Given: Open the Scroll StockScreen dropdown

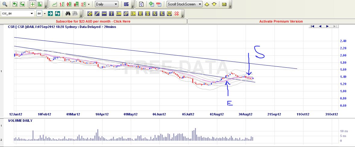Looking at the screenshot, I should pyautogui.click(x=184, y=4).
